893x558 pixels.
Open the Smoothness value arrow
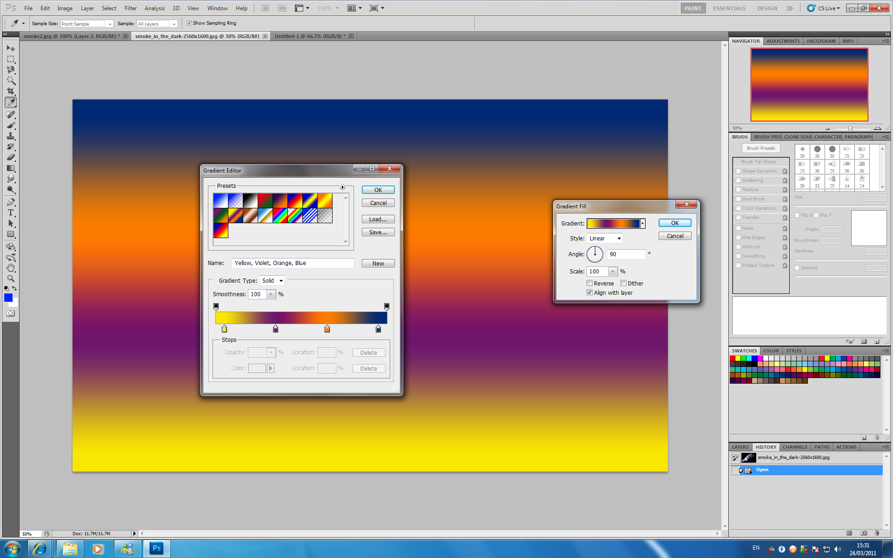click(x=271, y=294)
